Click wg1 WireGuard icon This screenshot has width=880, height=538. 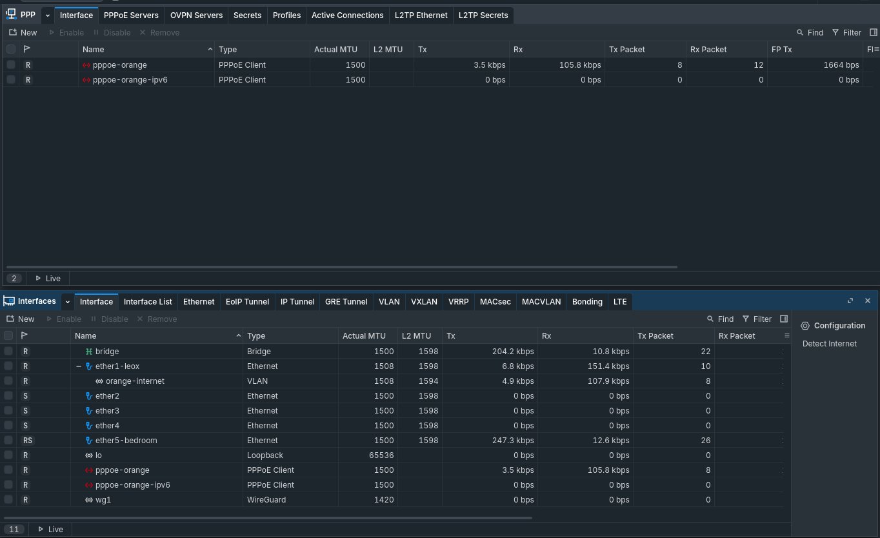point(89,500)
